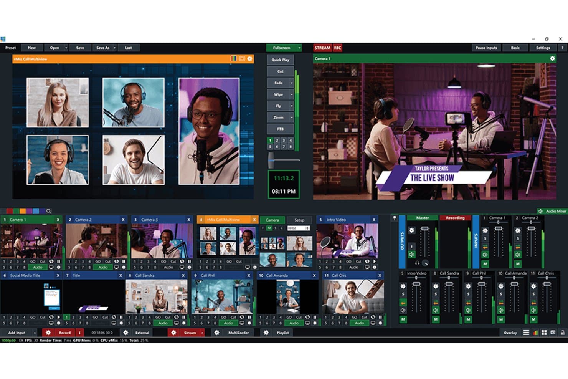The width and height of the screenshot is (568, 379).
Task: Open streaming settings gear beside Stream
Action: point(173,333)
